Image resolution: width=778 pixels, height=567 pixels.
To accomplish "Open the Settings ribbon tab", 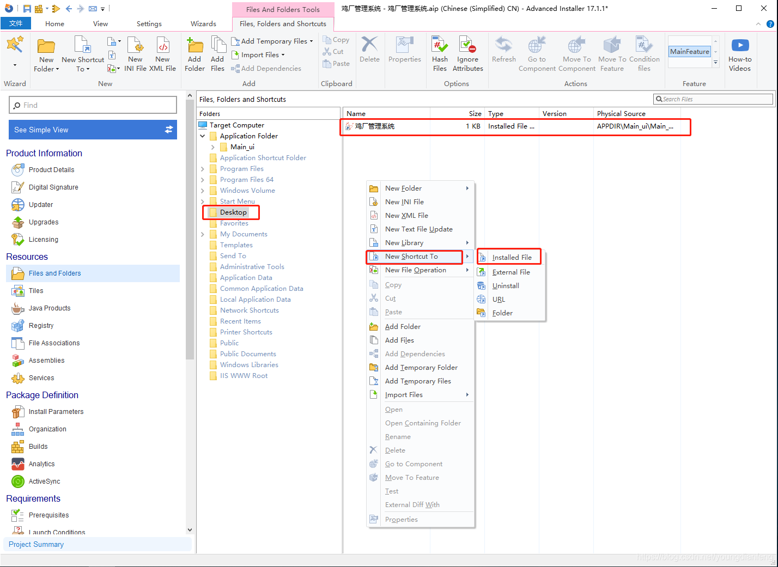I will point(149,24).
